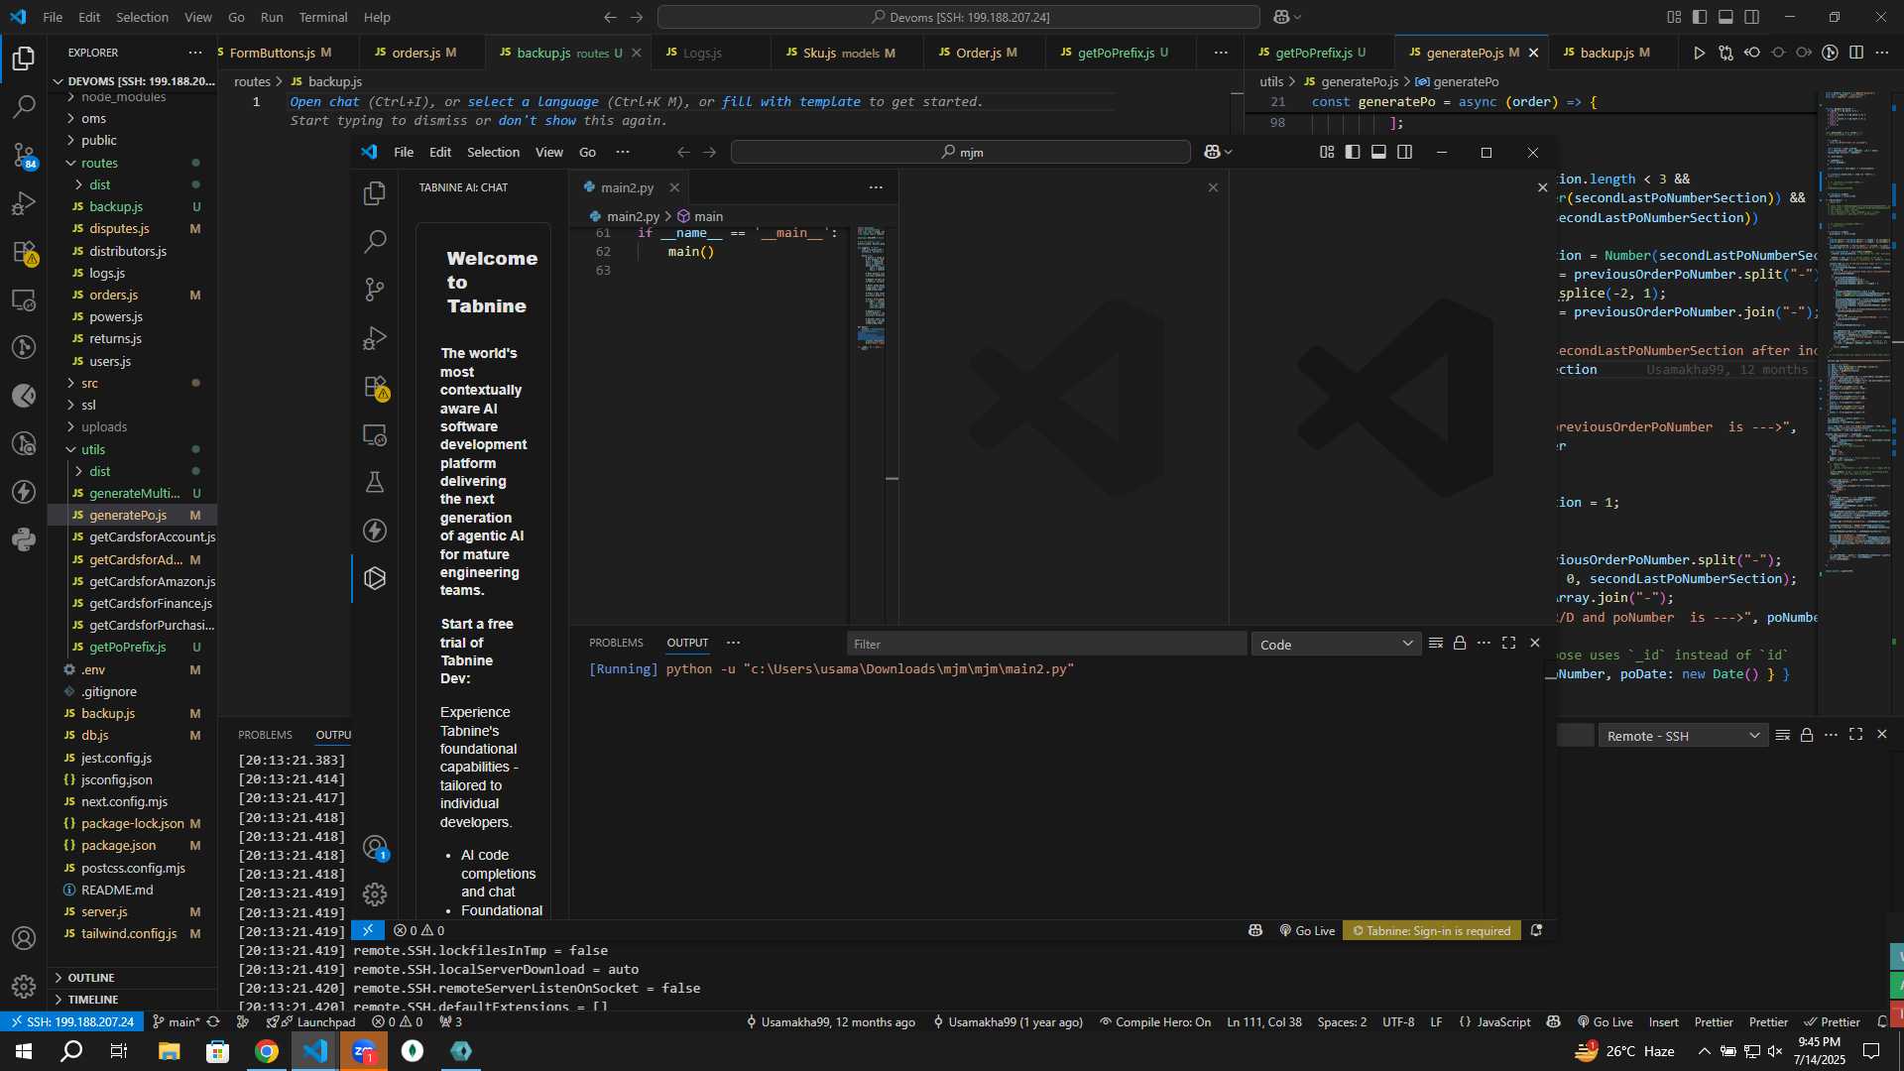Open Testing flask icon in mjm window
1904x1071 pixels.
pyautogui.click(x=375, y=482)
